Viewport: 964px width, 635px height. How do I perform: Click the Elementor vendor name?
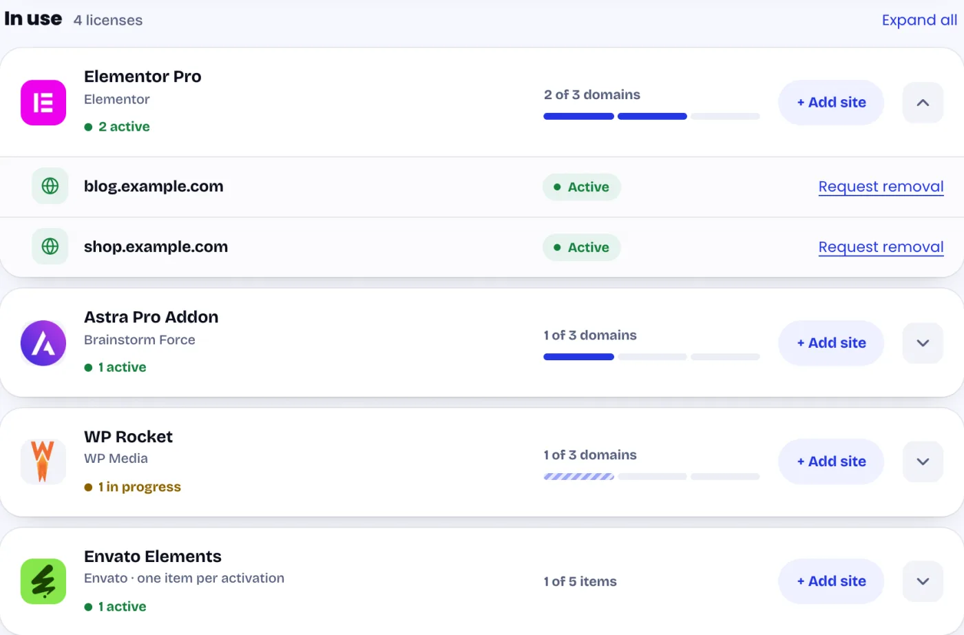click(x=116, y=99)
